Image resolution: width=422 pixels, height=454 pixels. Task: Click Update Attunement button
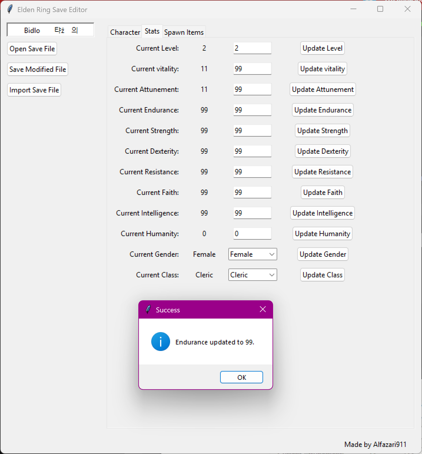(323, 90)
